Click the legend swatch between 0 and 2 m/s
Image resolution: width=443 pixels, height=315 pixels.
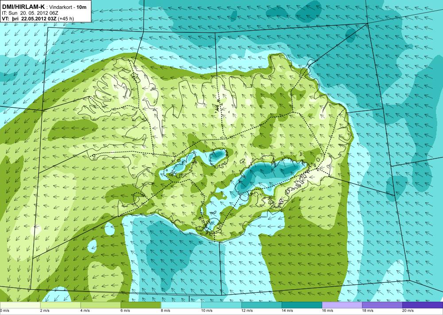[x=20, y=305]
